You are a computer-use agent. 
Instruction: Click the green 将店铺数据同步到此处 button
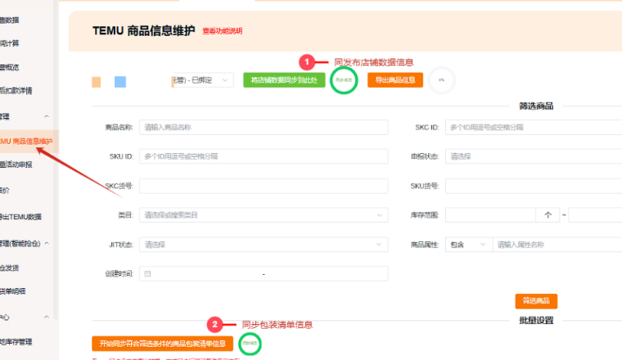pos(284,80)
